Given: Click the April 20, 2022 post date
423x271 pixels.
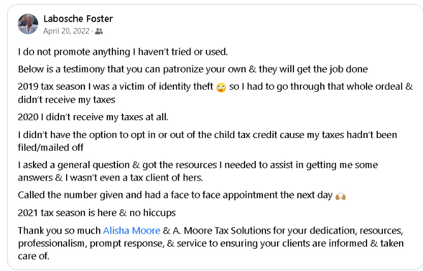Looking at the screenshot, I should (66, 31).
